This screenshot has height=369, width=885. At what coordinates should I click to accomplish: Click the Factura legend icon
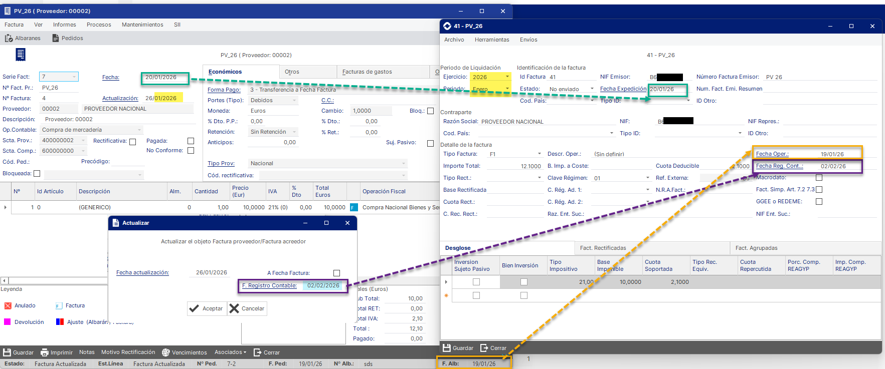pyautogui.click(x=59, y=305)
